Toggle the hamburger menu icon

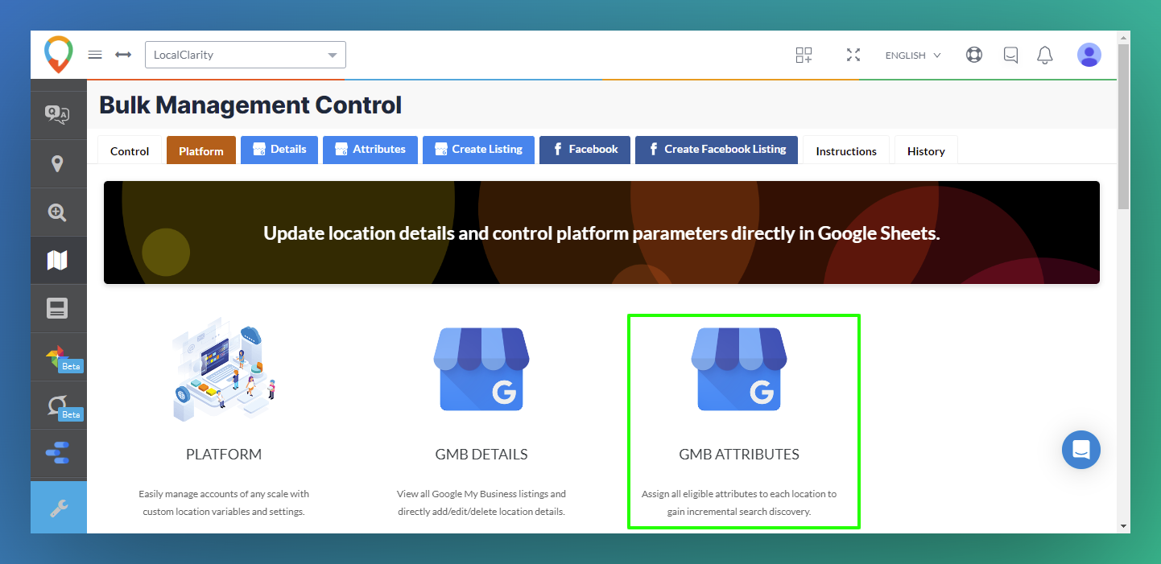(x=95, y=55)
